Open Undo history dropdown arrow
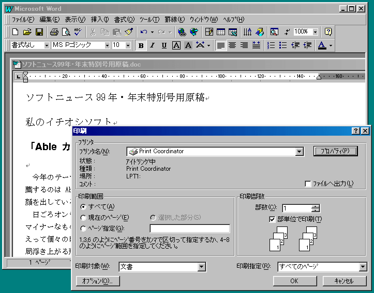The image size is (374, 293). 152,32
